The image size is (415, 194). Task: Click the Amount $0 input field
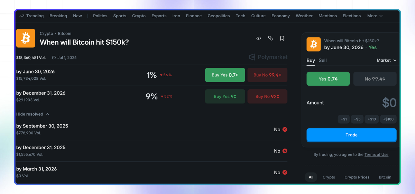(389, 103)
